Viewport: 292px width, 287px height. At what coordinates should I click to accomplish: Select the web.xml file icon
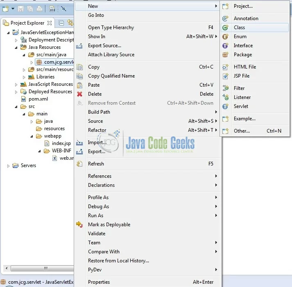[54, 158]
